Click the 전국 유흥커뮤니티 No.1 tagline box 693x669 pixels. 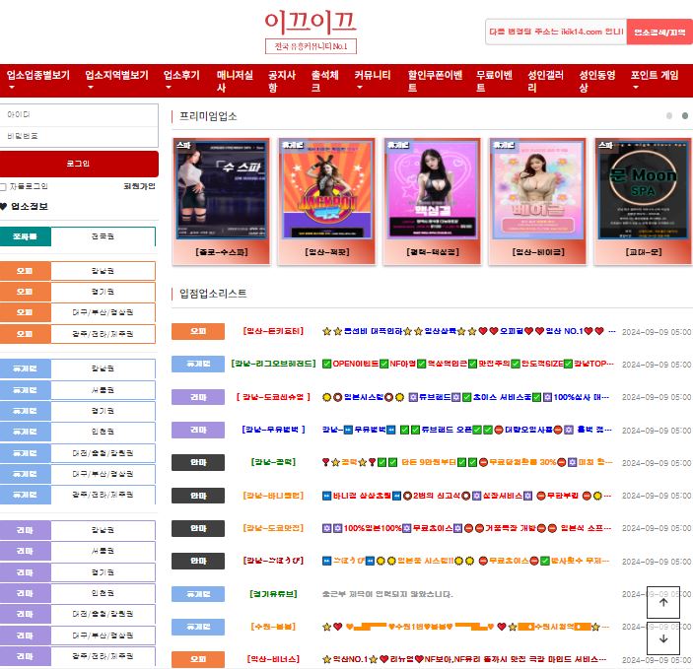[x=311, y=46]
